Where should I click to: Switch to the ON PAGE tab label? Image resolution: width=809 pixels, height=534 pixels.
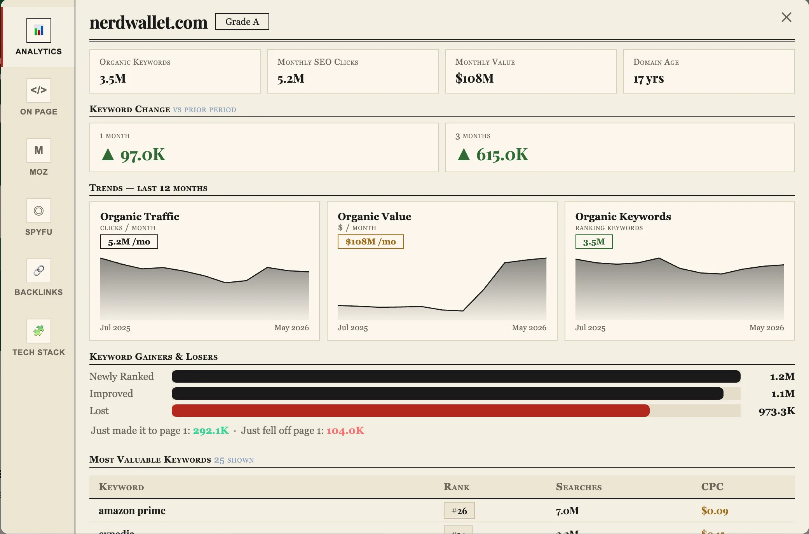pos(39,112)
